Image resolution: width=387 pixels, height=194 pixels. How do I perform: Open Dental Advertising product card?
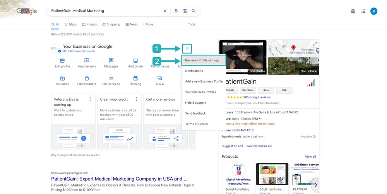pyautogui.click(x=238, y=178)
